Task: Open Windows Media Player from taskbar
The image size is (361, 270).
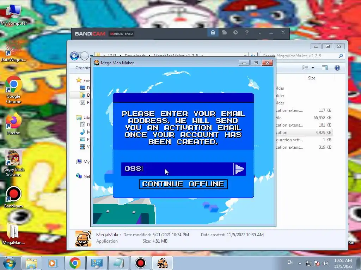Action: (x=53, y=263)
